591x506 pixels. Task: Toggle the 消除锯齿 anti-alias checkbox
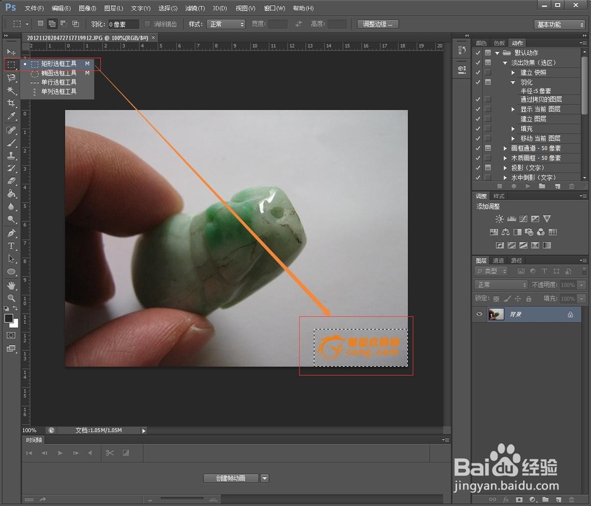coord(147,24)
